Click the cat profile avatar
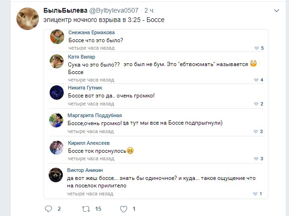 pos(27,19)
